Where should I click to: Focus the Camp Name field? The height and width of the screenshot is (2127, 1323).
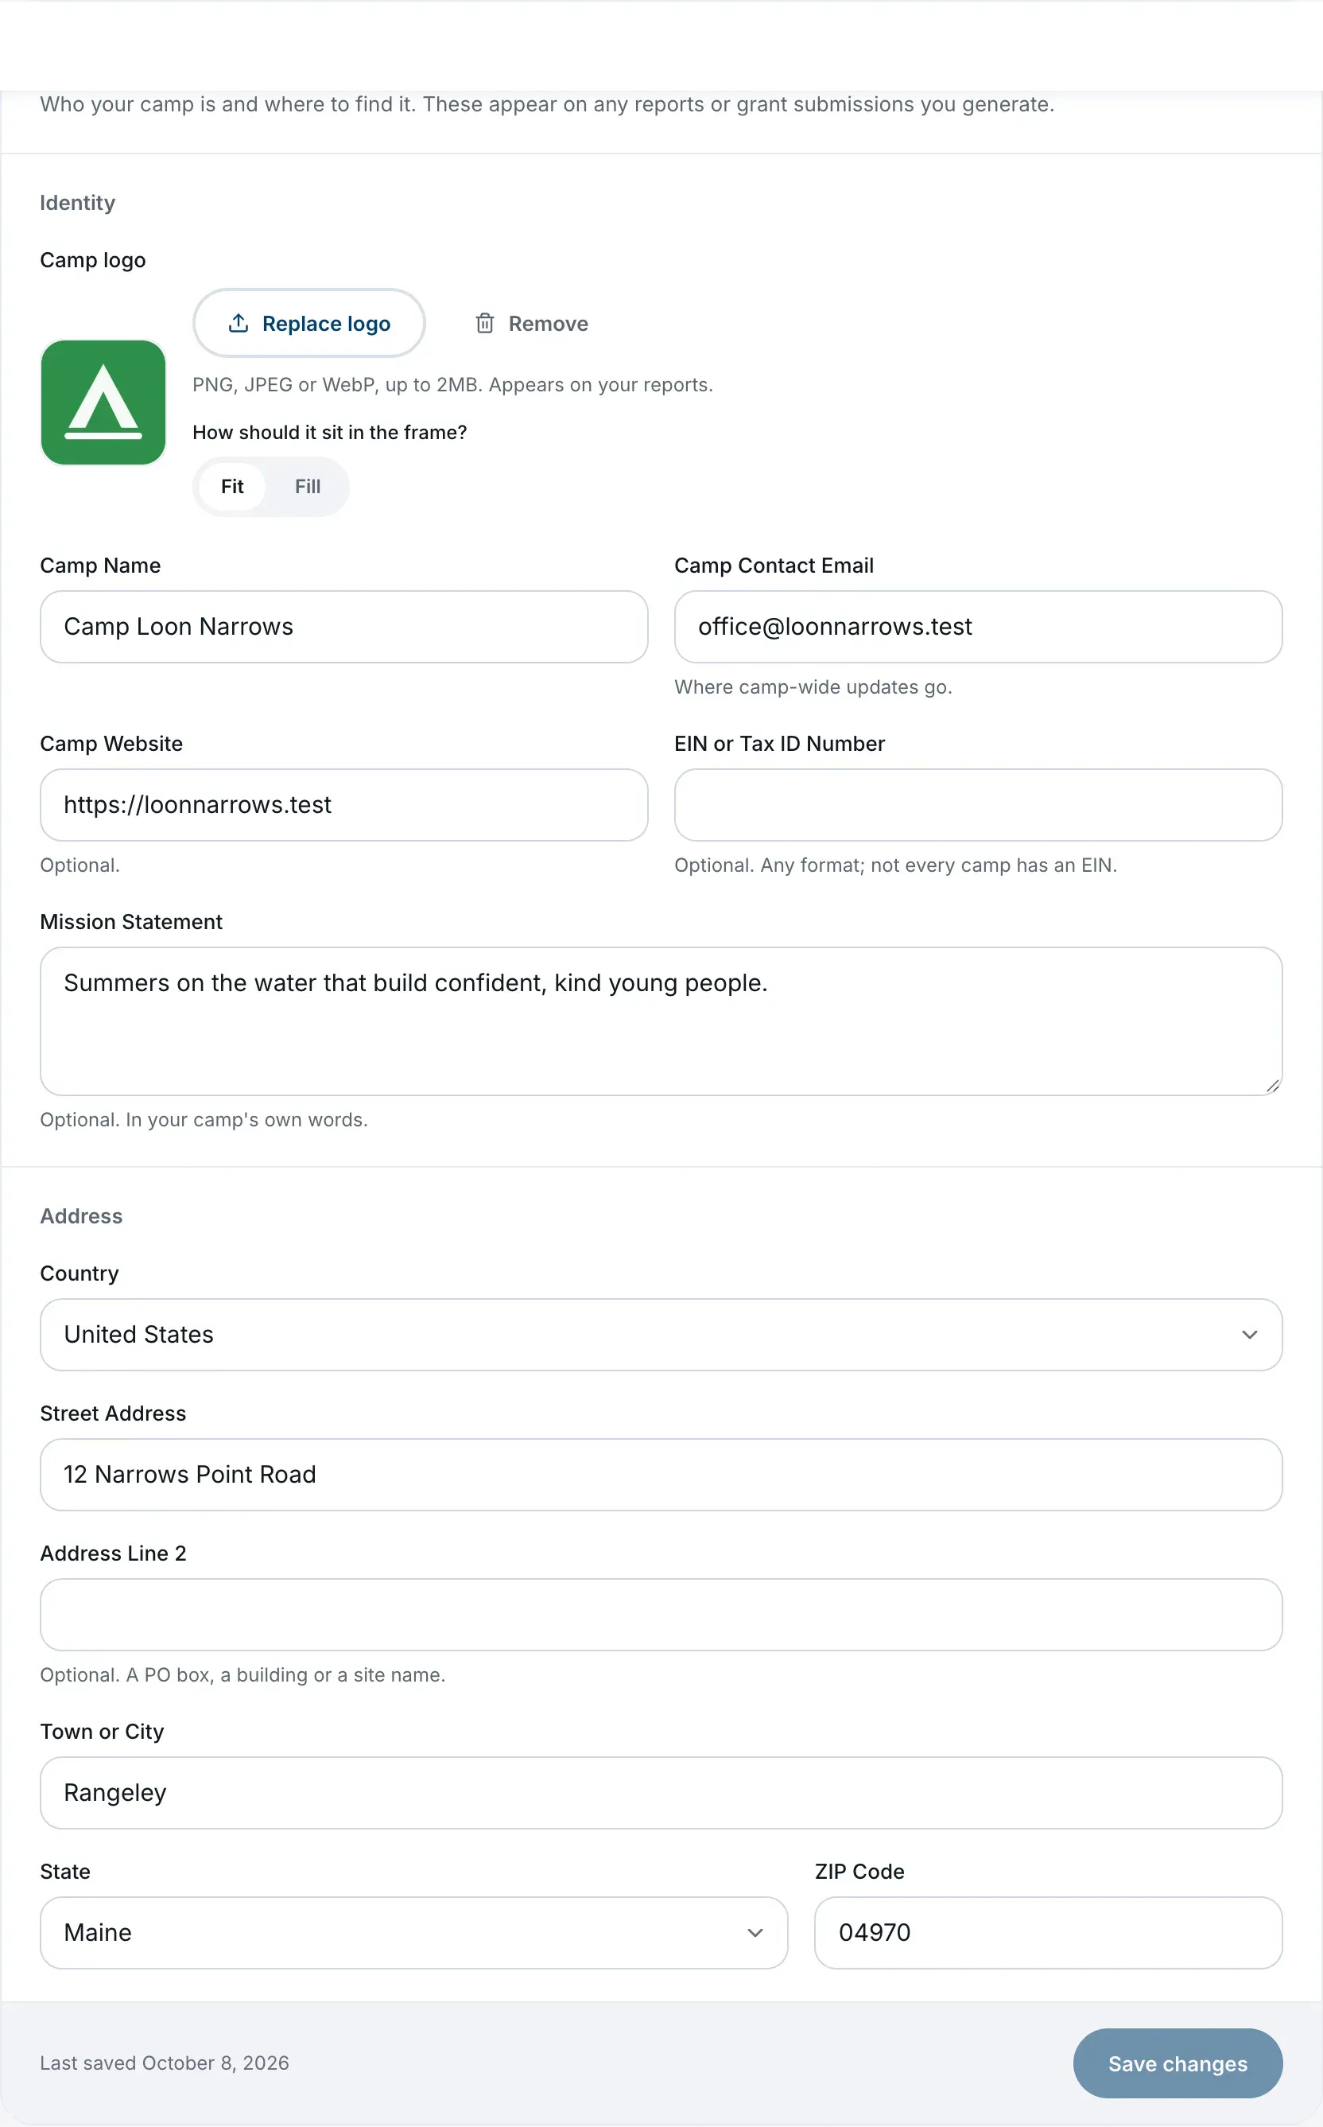click(344, 627)
